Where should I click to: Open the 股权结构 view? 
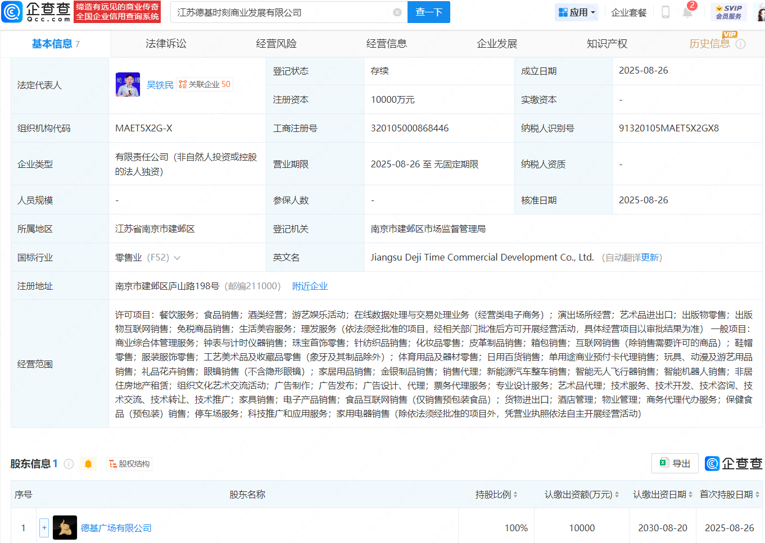click(130, 464)
